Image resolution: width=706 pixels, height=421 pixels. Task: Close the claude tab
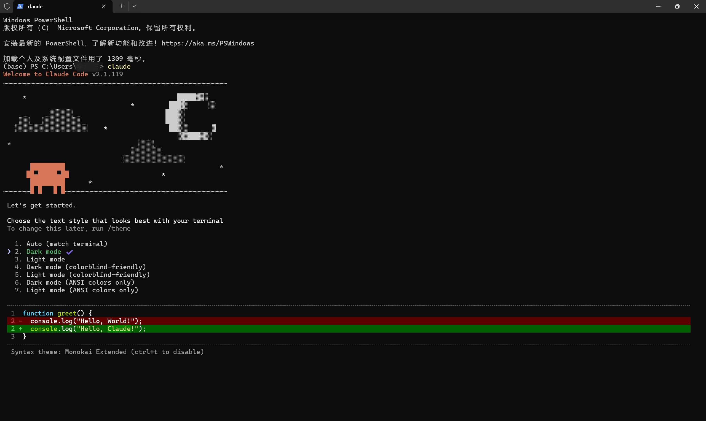coord(104,6)
